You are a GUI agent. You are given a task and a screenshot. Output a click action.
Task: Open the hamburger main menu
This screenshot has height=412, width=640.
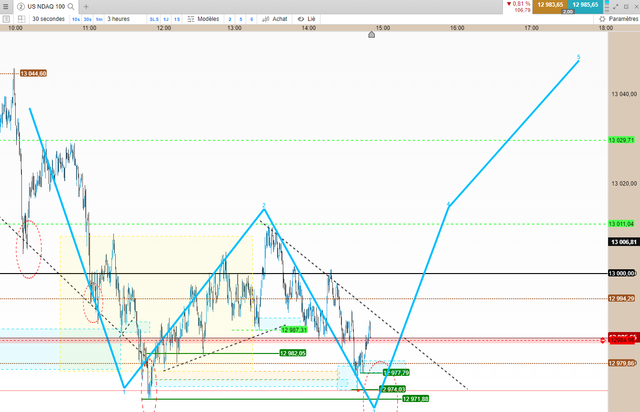click(5, 7)
